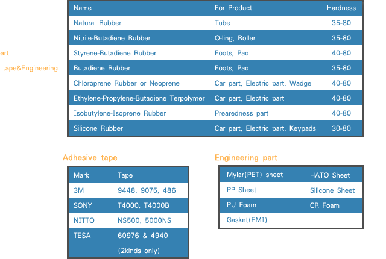Click 'Prearedness part' product cell
Screen dimensions: 386x259
point(241,113)
